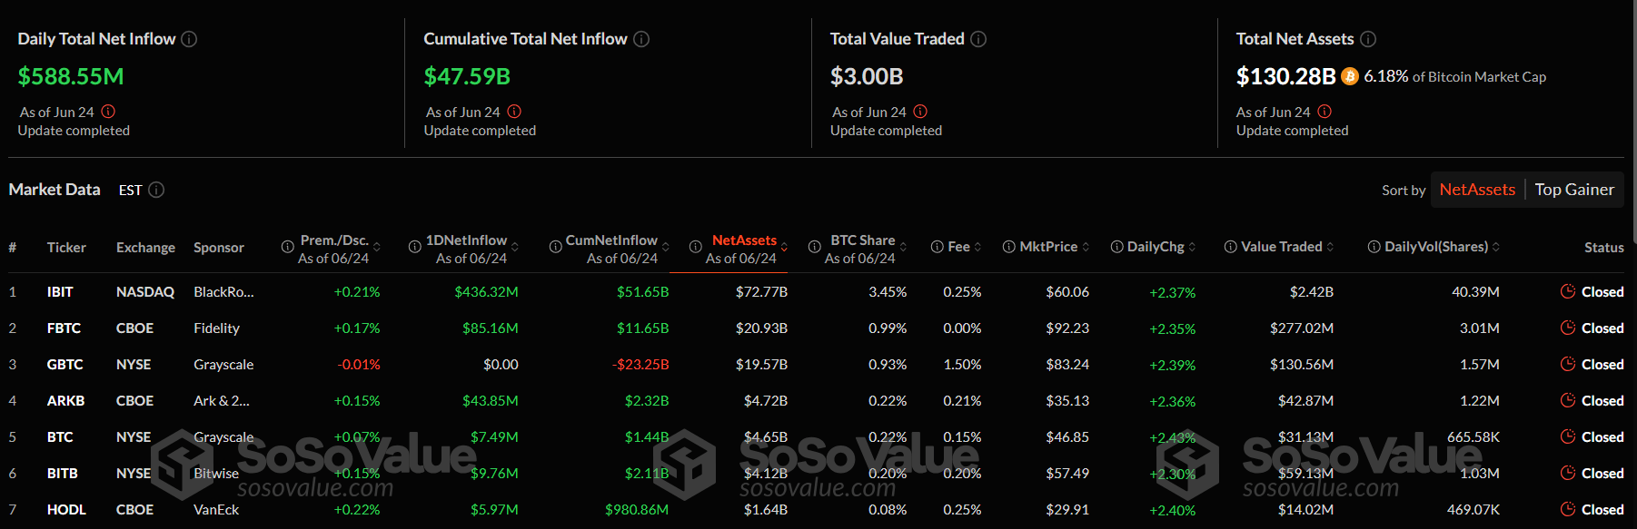The width and height of the screenshot is (1637, 529).
Task: Click the CumNetInflow column header
Action: [x=611, y=240]
